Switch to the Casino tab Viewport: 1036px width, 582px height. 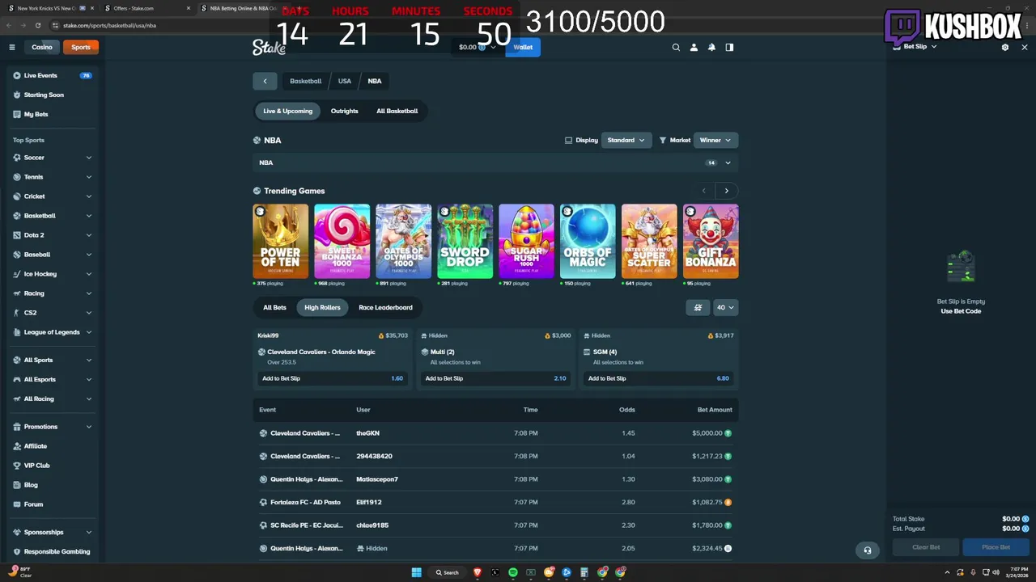(42, 47)
